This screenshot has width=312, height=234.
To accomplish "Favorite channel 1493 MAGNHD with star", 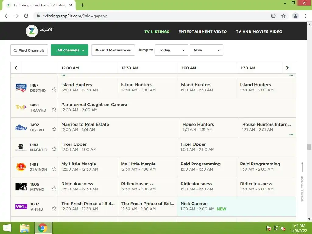I will [x=54, y=149].
